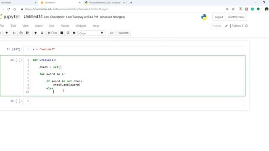Open the Help menu
269x151 pixels.
[96, 26]
